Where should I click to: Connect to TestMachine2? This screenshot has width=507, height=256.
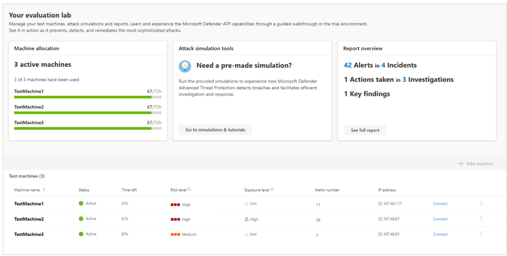point(440,219)
